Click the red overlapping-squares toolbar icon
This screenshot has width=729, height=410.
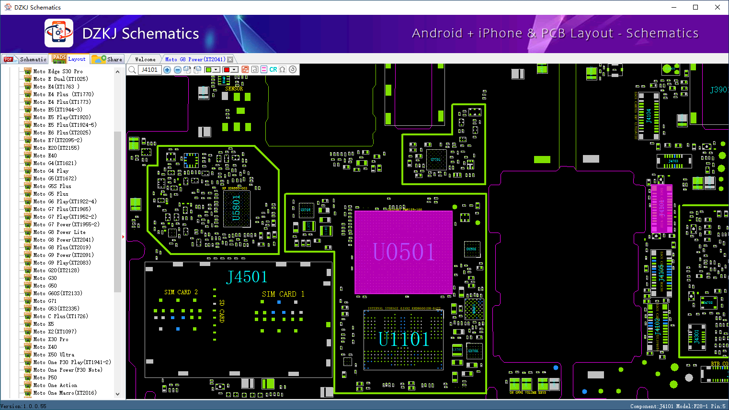click(x=245, y=70)
